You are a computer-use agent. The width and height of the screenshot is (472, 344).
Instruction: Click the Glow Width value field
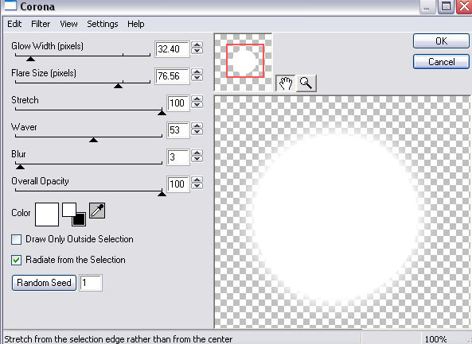click(172, 49)
